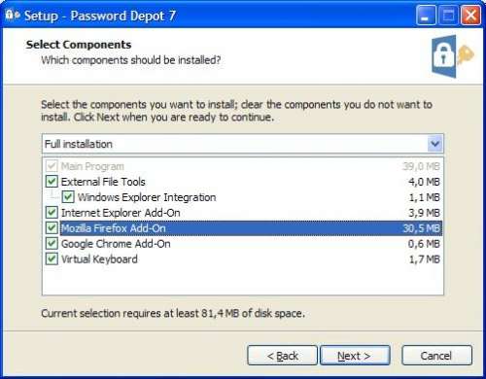The height and width of the screenshot is (379, 486).
Task: Go back with the Back button
Action: tap(282, 356)
